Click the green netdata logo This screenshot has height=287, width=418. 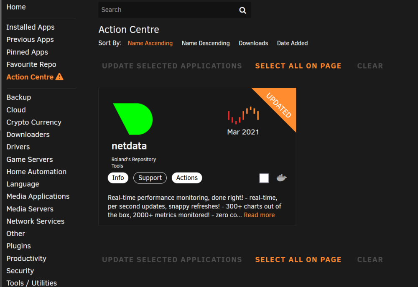133,119
